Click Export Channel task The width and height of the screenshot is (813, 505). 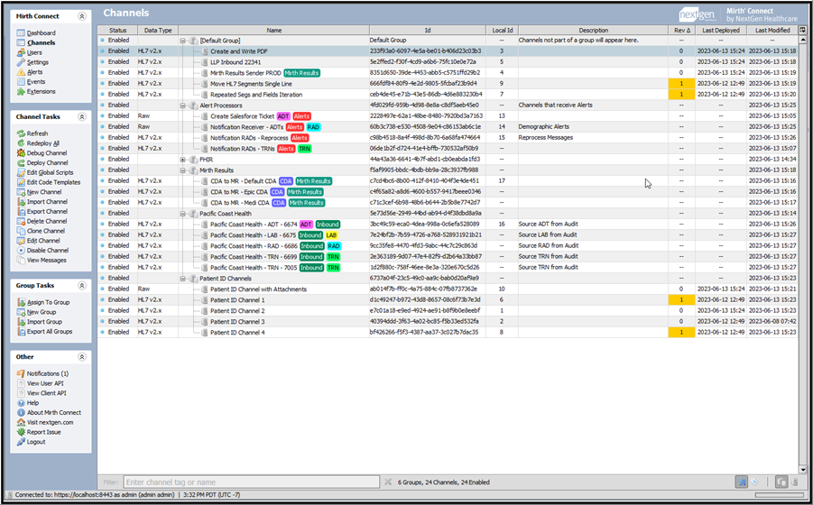(47, 212)
